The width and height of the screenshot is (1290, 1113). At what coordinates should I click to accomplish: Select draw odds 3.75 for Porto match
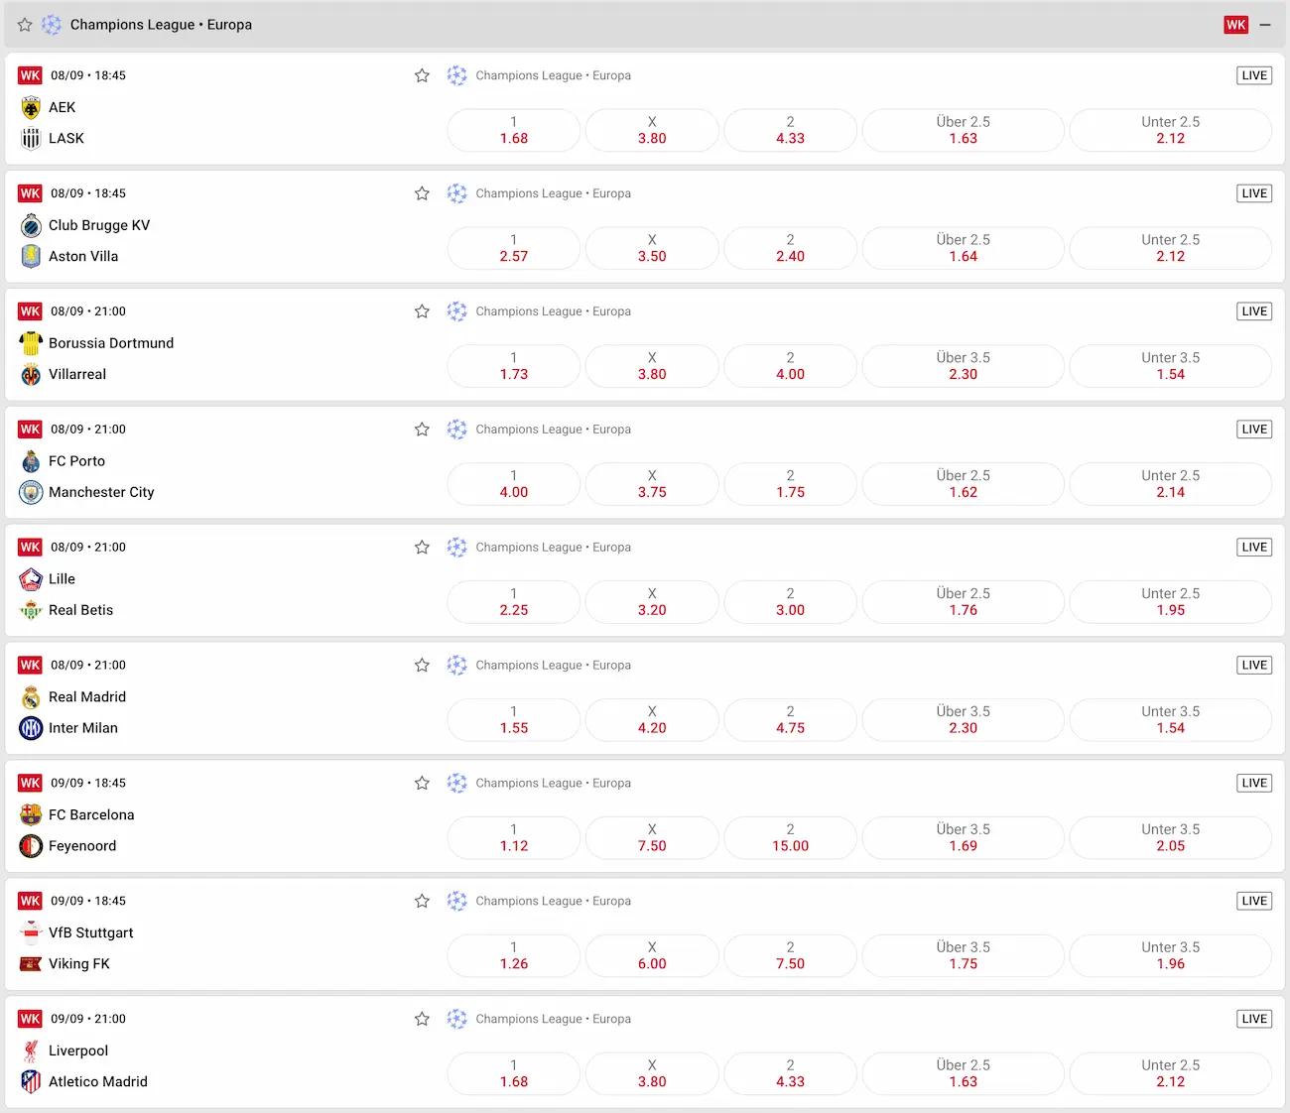[652, 484]
